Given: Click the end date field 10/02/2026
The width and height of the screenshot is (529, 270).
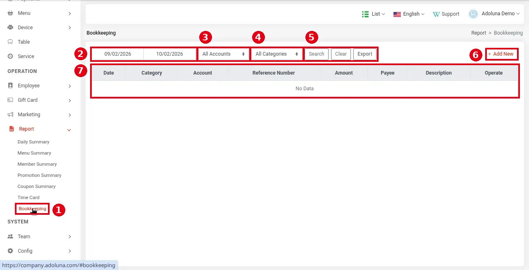Looking at the screenshot, I should [x=169, y=54].
